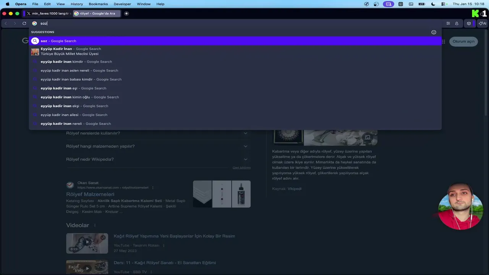Click the Google icon in address bar

tap(34, 23)
